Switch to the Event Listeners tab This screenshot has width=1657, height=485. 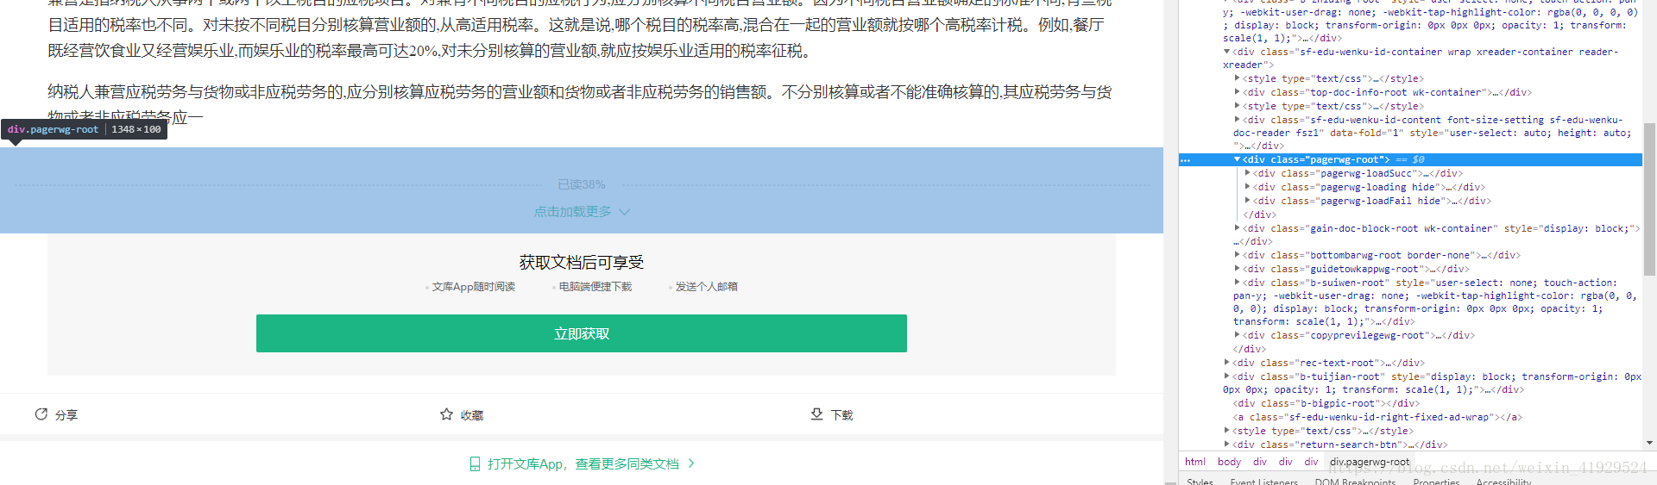1263,481
